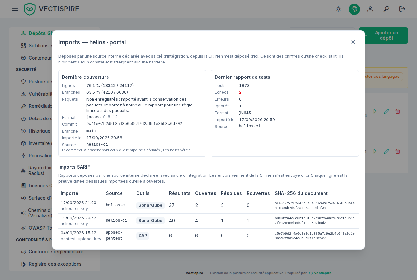The height and width of the screenshot is (280, 417).
Task: Select the commit hash 9c41e07b2d5f8a13e6b0c47d2a9f1e85b3c6d702
Action: 134,124
